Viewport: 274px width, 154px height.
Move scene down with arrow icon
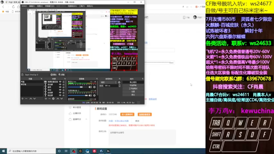(x=35, y=99)
